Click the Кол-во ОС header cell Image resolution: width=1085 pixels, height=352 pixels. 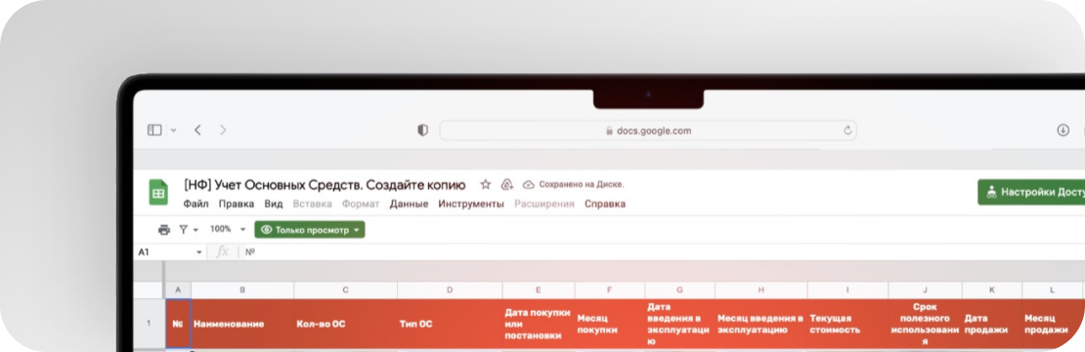coord(346,323)
